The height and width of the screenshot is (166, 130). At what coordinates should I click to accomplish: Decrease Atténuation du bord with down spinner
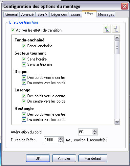click(95, 133)
